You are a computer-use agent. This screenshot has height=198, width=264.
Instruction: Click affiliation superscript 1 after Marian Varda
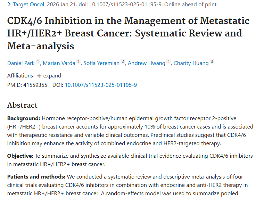click(79, 62)
